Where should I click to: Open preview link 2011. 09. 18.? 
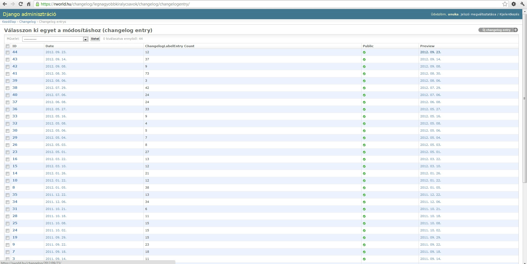coord(431,252)
